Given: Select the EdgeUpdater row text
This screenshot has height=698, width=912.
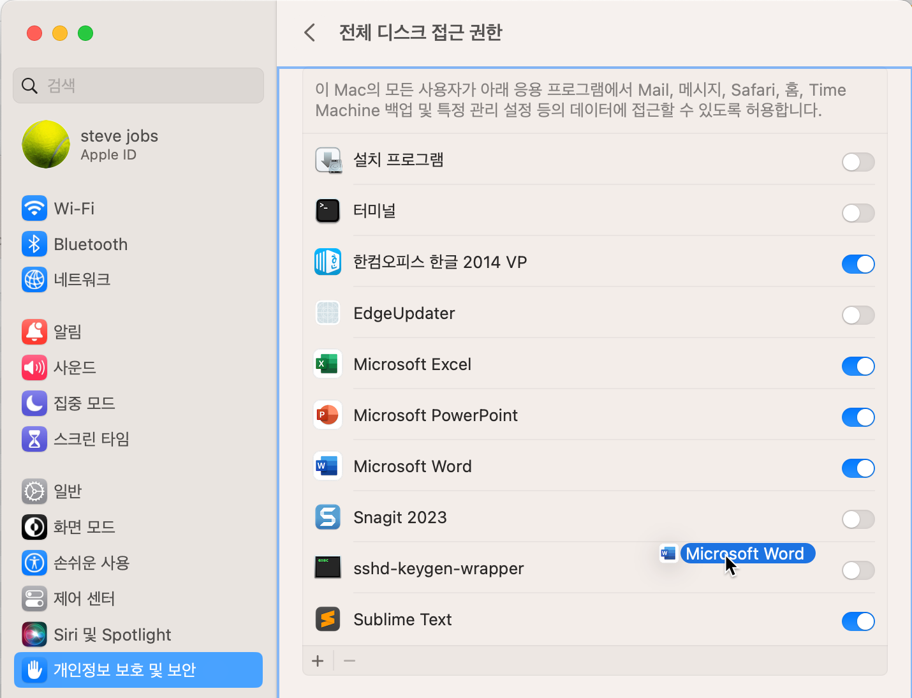Looking at the screenshot, I should pos(404,313).
